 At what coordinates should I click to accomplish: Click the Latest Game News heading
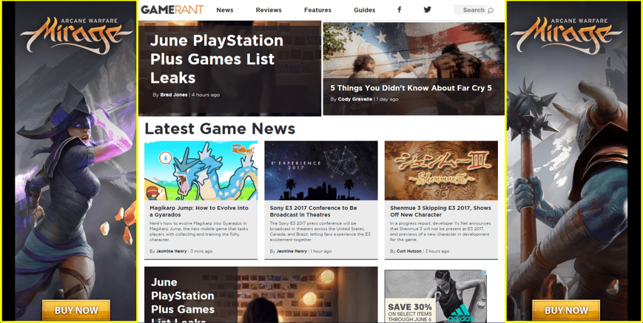coord(220,129)
